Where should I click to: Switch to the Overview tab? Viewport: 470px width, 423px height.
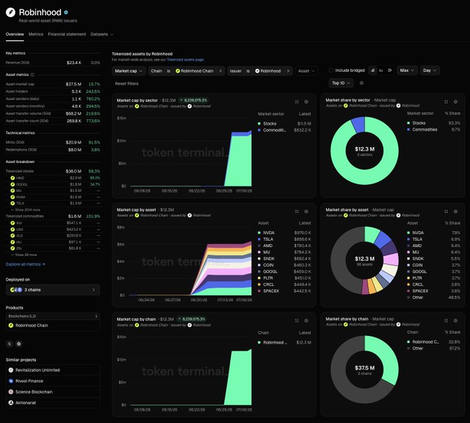point(15,35)
